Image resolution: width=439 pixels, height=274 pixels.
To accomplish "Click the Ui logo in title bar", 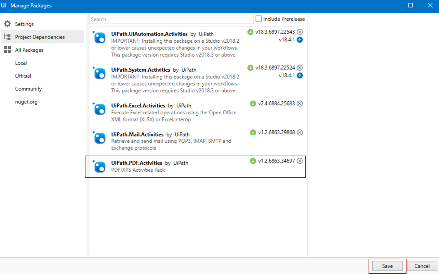I will (x=4, y=5).
